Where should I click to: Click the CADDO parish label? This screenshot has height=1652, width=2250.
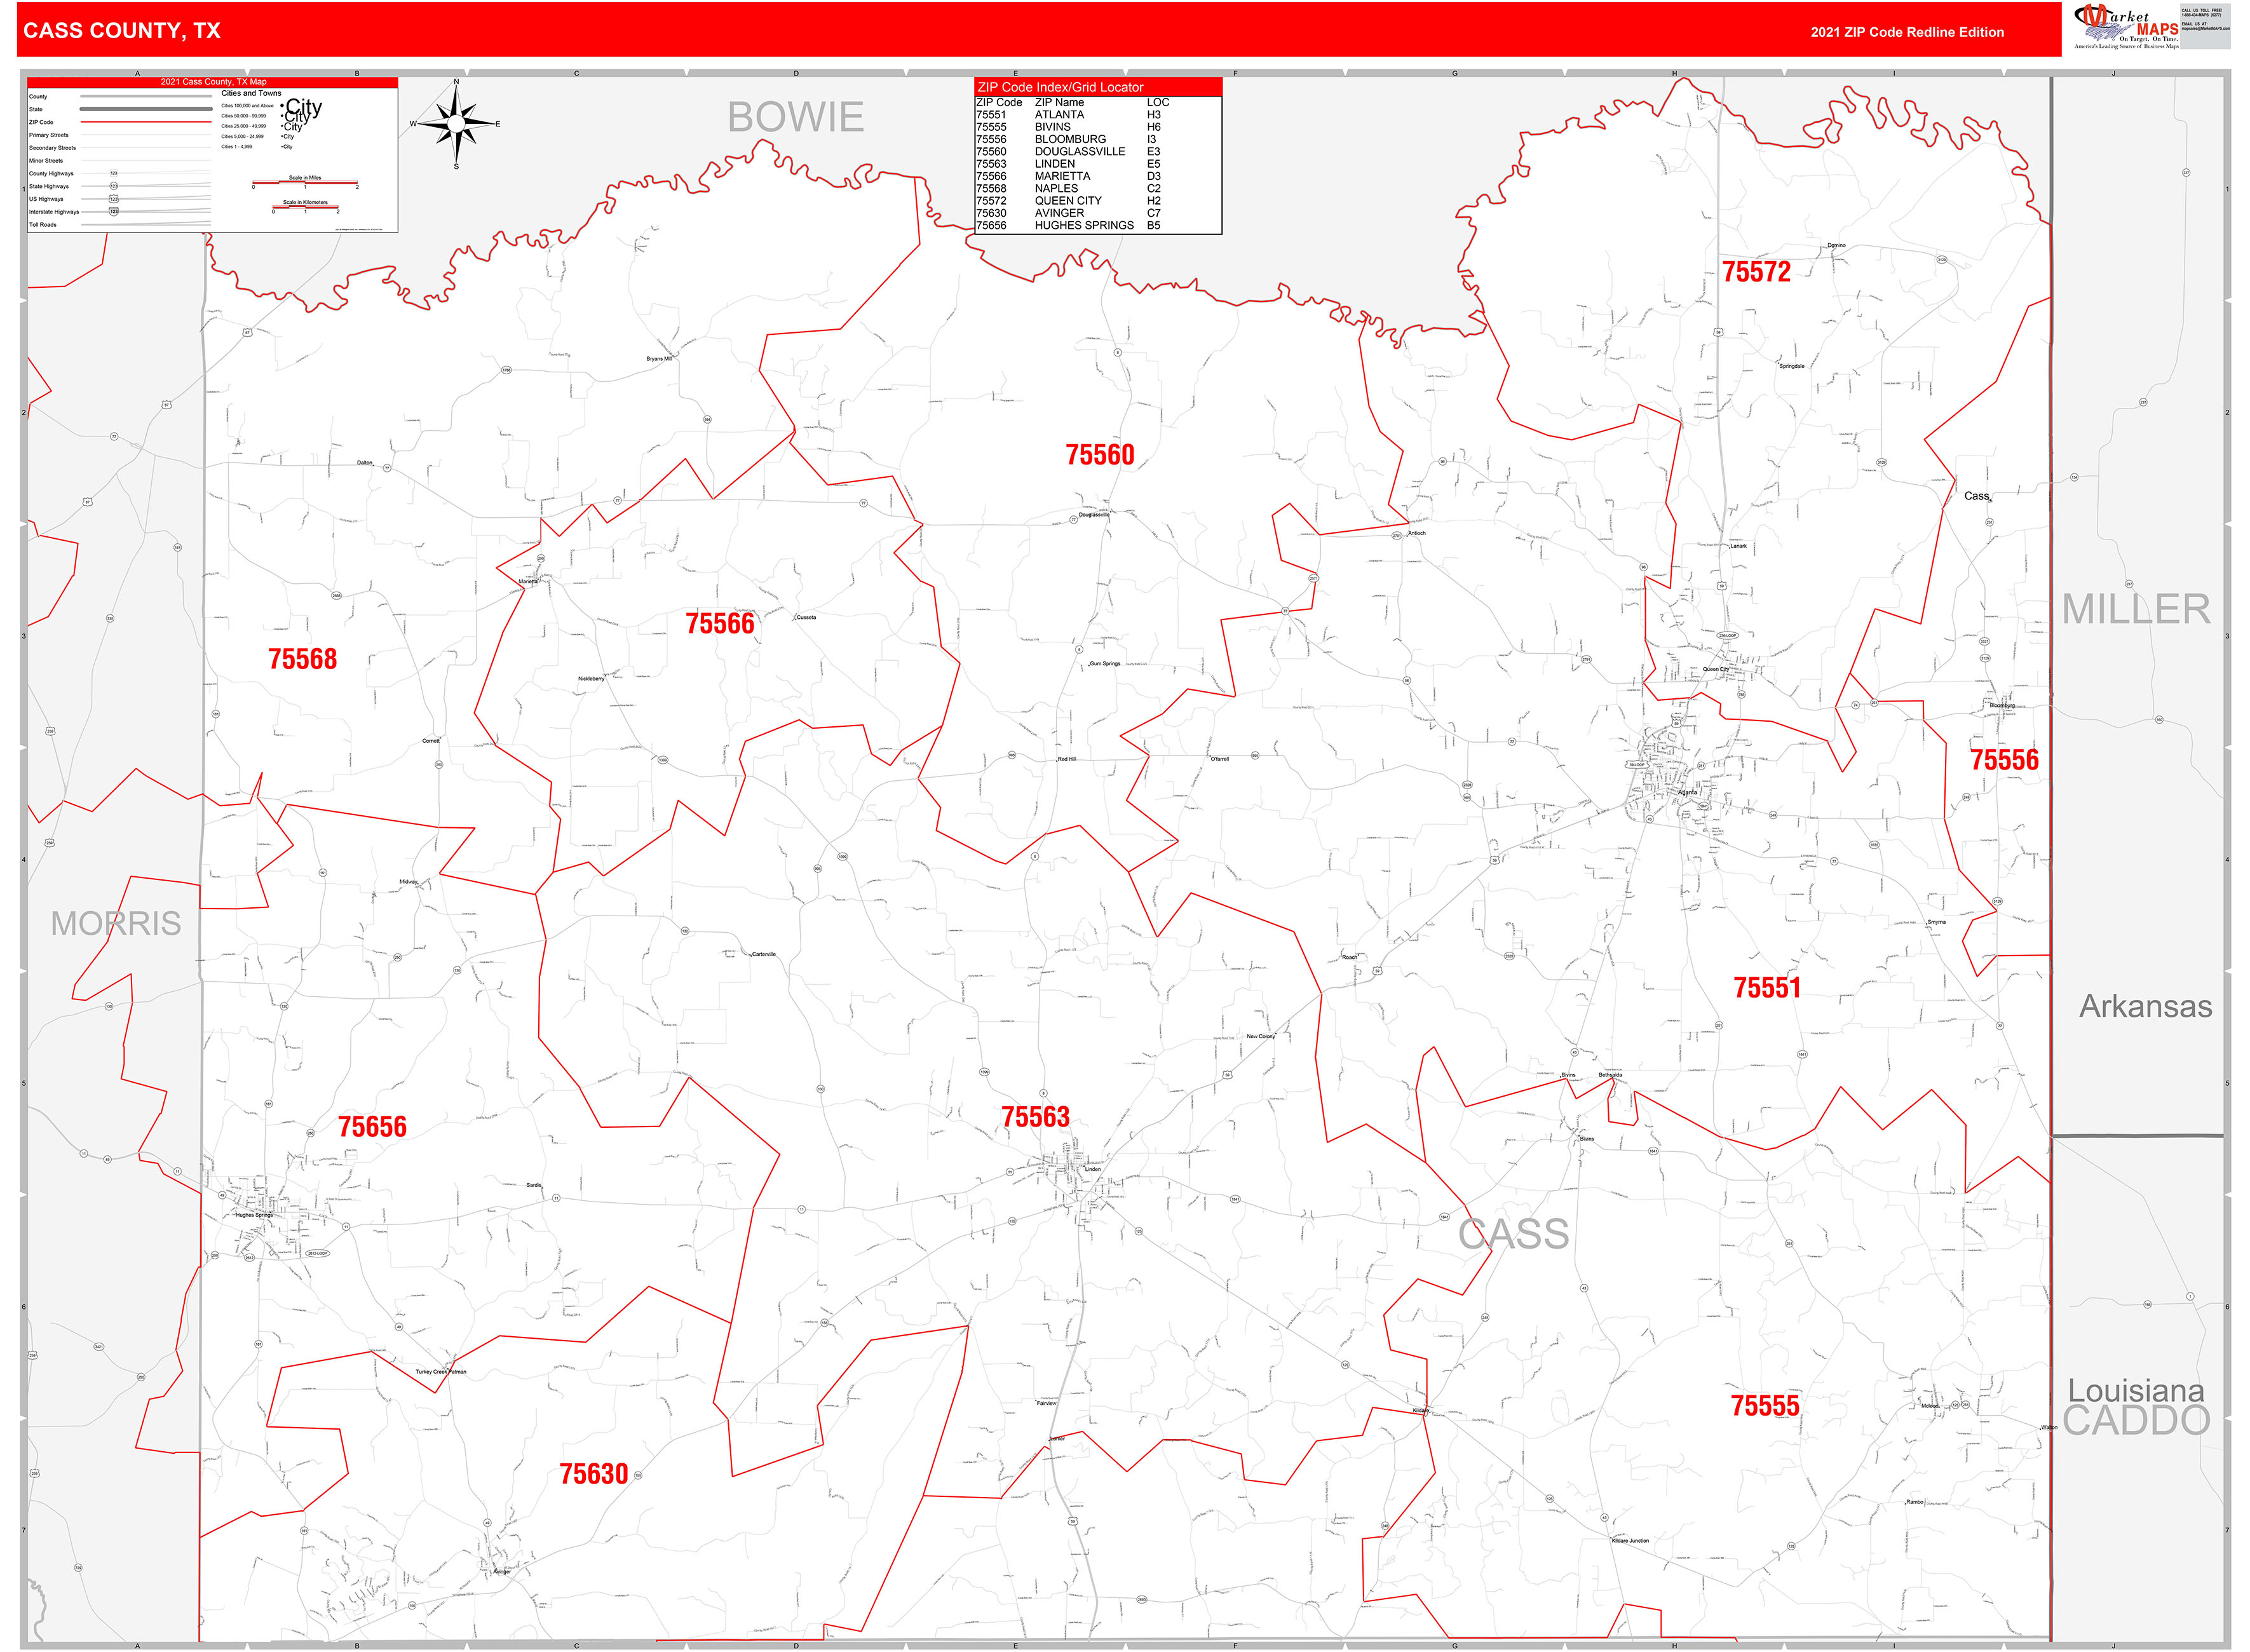[2136, 1421]
